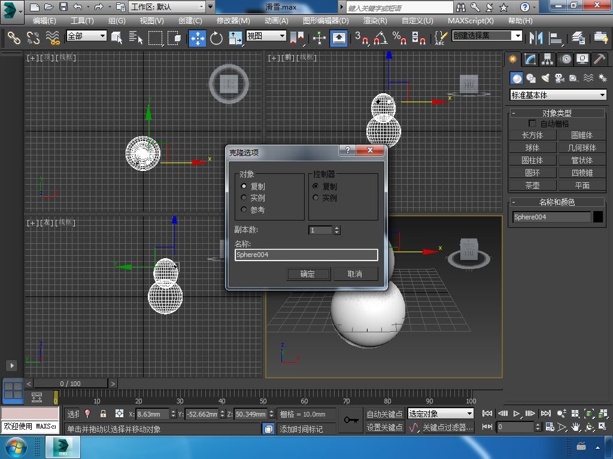The width and height of the screenshot is (613, 459).
Task: Open the Display panel tab
Action: [x=582, y=59]
